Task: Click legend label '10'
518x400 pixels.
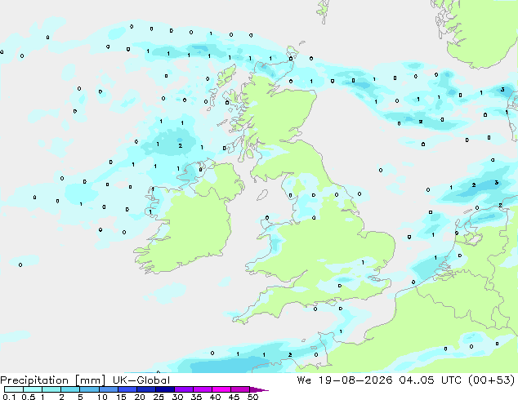Action: (102, 397)
